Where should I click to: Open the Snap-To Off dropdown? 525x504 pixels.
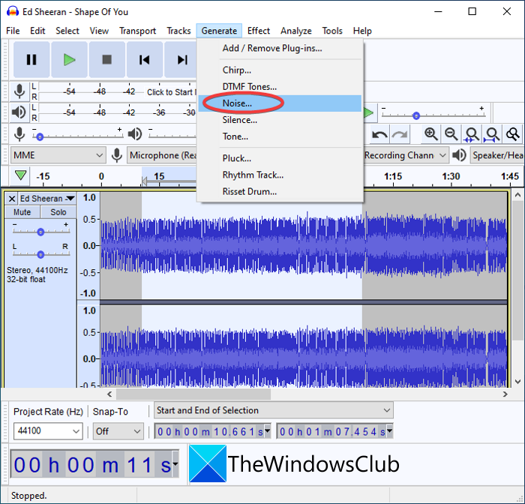118,431
